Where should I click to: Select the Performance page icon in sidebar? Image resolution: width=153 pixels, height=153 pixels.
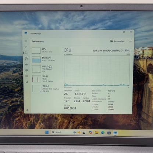click(26, 53)
